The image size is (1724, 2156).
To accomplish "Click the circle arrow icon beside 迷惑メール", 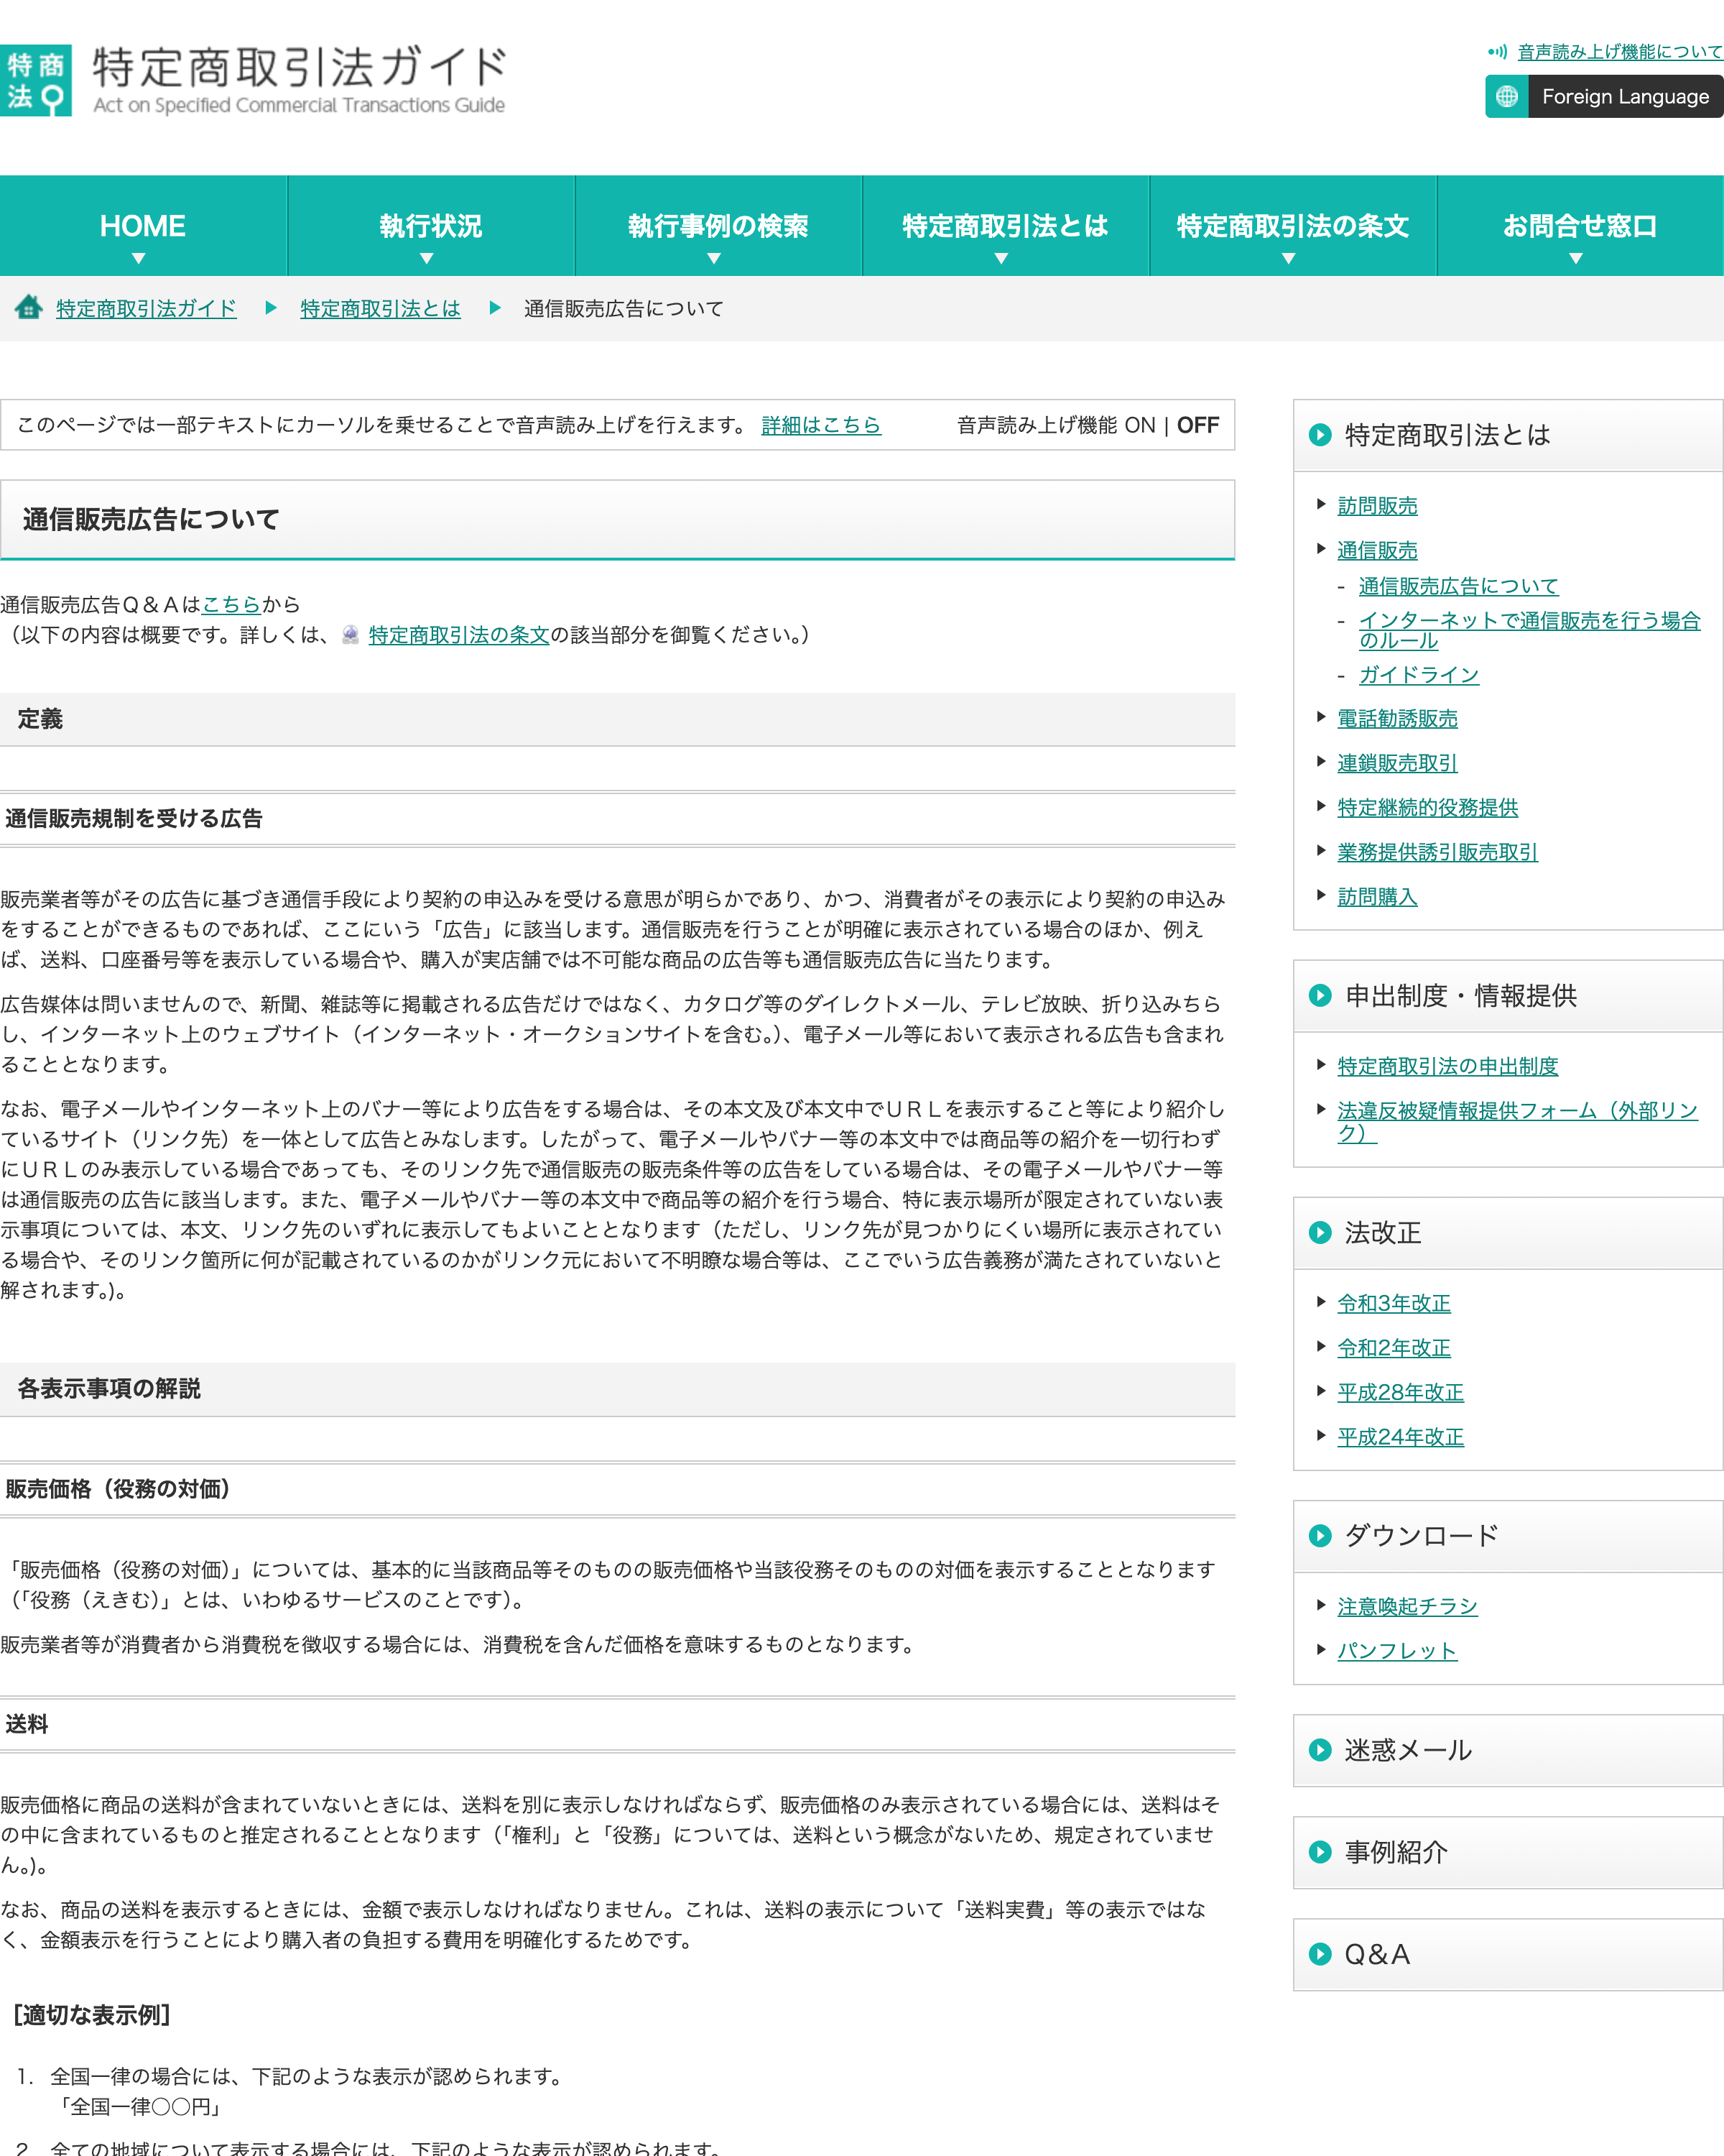I will [1320, 1750].
